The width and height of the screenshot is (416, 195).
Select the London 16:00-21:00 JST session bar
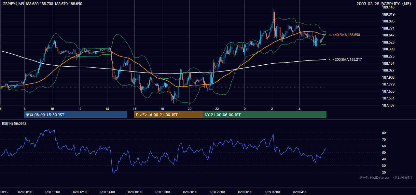click(x=168, y=115)
